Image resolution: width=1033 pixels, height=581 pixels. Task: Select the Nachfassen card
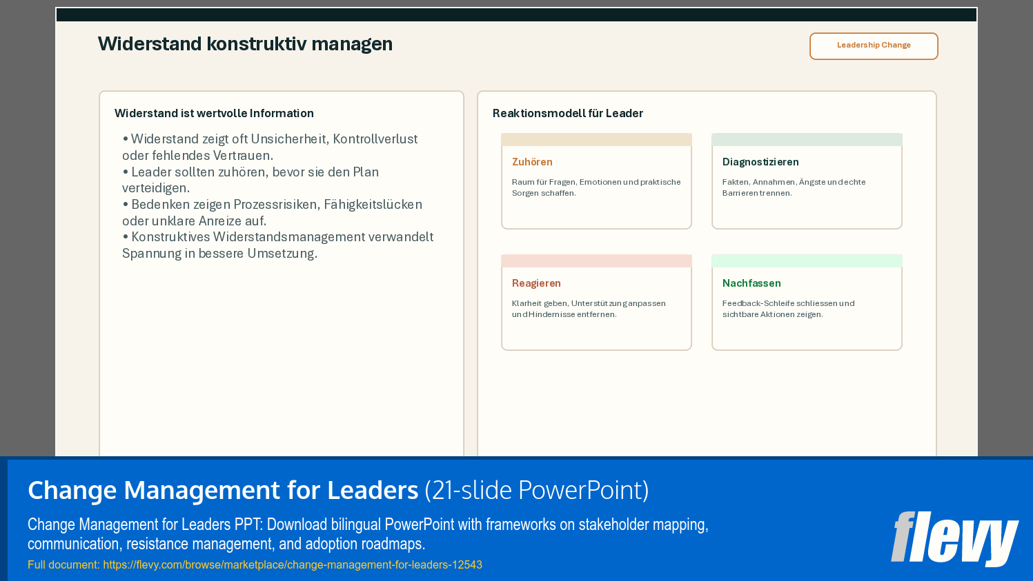[807, 303]
